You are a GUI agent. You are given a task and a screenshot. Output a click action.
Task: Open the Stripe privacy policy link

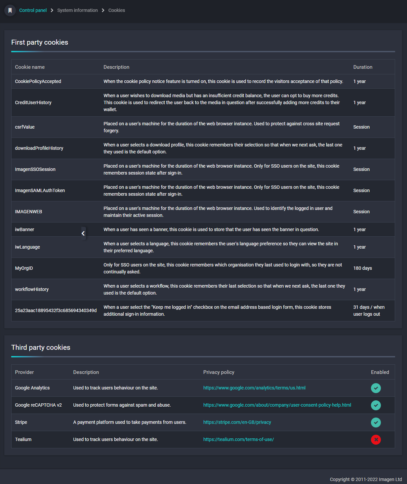tap(237, 422)
